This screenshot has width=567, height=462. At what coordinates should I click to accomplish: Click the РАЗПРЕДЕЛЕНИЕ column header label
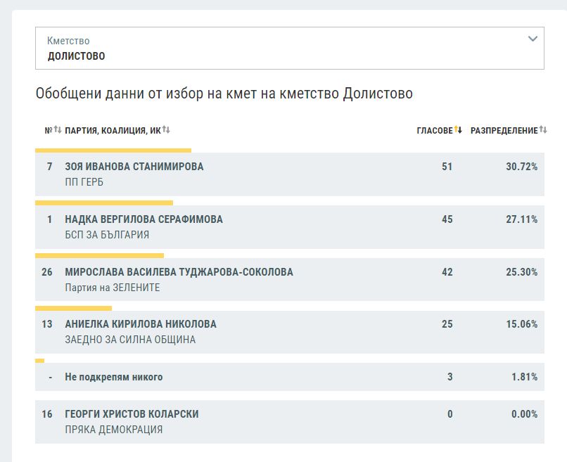tap(504, 131)
